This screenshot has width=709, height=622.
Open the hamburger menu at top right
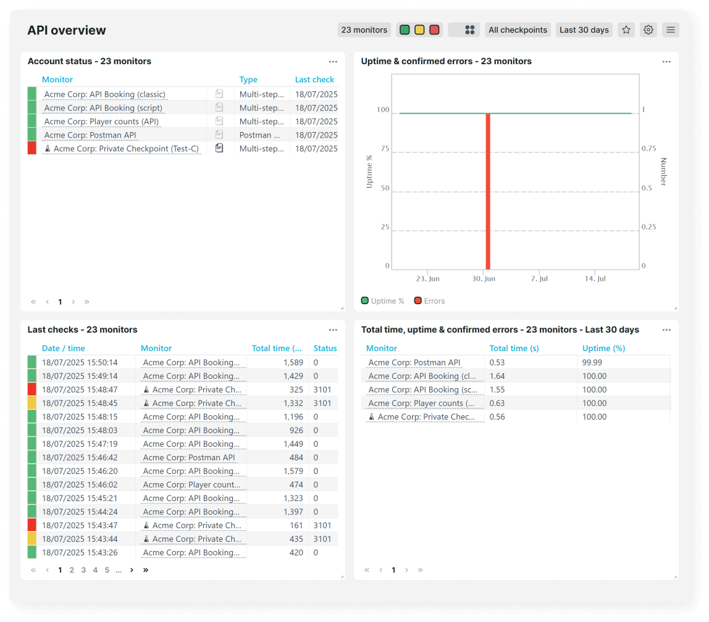[671, 30]
